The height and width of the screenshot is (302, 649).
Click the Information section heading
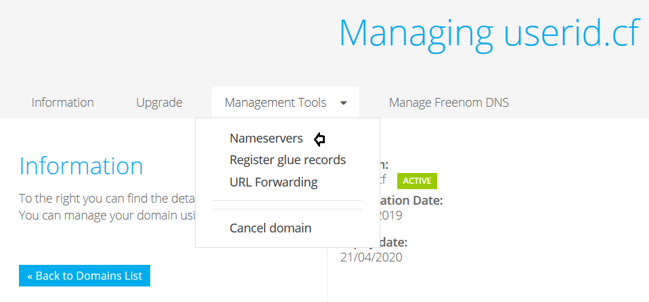tap(81, 166)
